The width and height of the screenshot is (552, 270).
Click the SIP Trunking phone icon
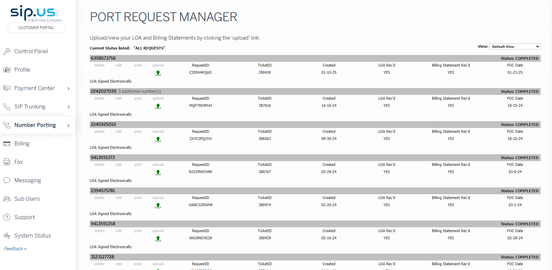(7, 106)
